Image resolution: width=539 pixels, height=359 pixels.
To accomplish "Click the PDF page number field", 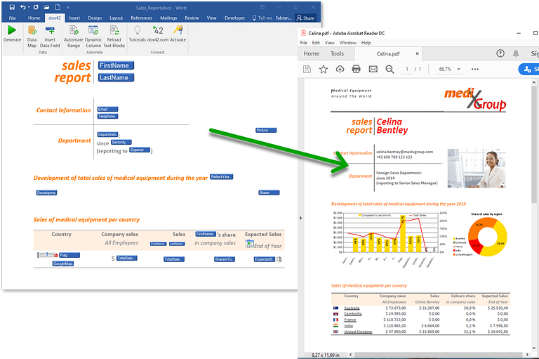I will [408, 70].
